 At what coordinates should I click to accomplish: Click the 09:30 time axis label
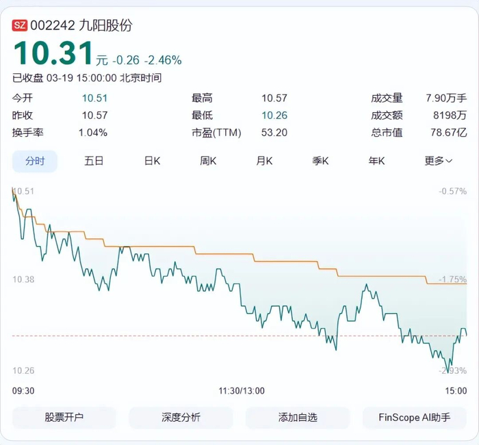click(23, 390)
